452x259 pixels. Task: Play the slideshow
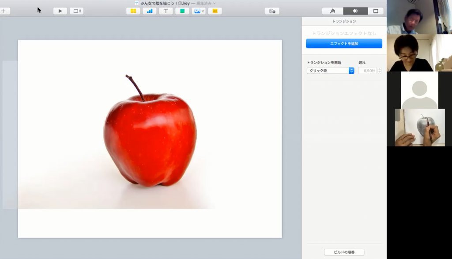60,11
